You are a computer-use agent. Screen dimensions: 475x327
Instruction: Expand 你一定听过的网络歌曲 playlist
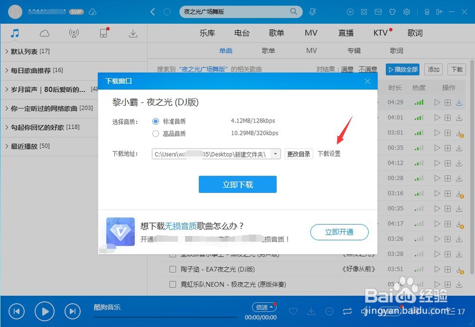(x=7, y=108)
